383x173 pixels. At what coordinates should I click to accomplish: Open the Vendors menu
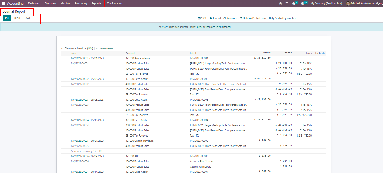(x=65, y=3)
